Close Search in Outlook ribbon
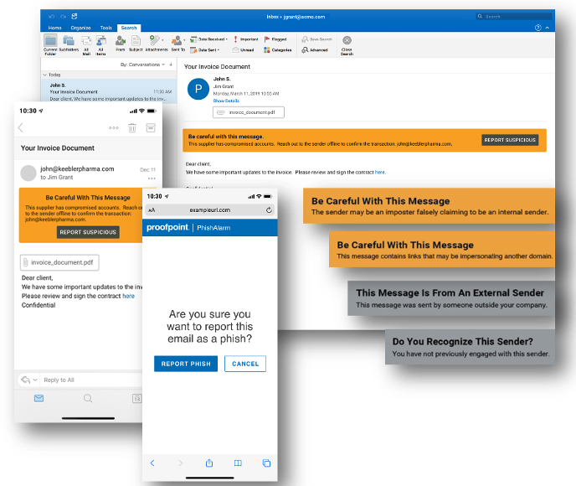Screen dimensions: 576x486 tap(347, 45)
